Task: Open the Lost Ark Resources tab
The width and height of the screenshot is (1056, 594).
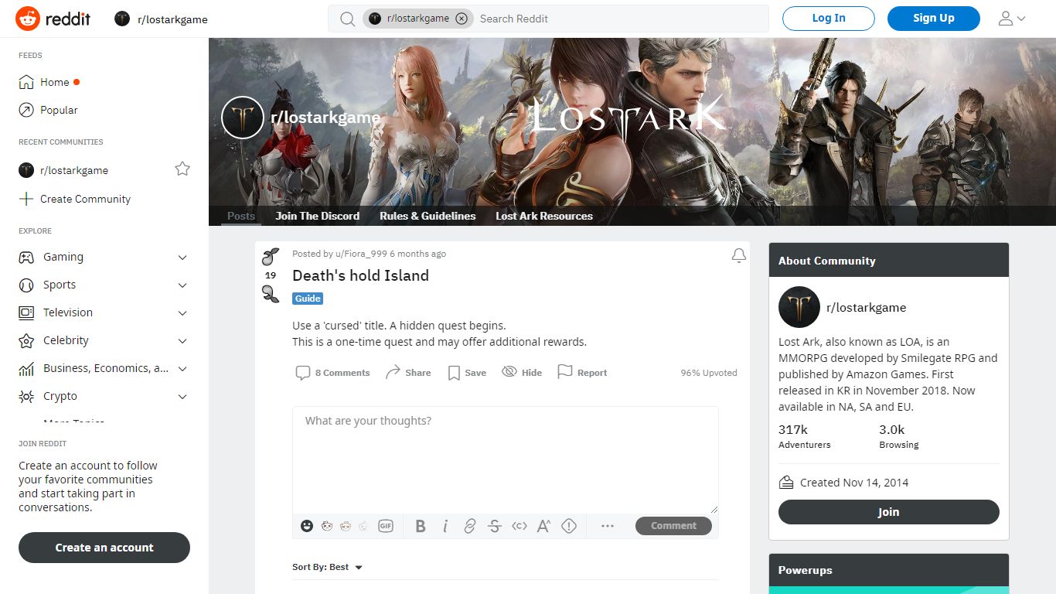Action: coord(544,216)
